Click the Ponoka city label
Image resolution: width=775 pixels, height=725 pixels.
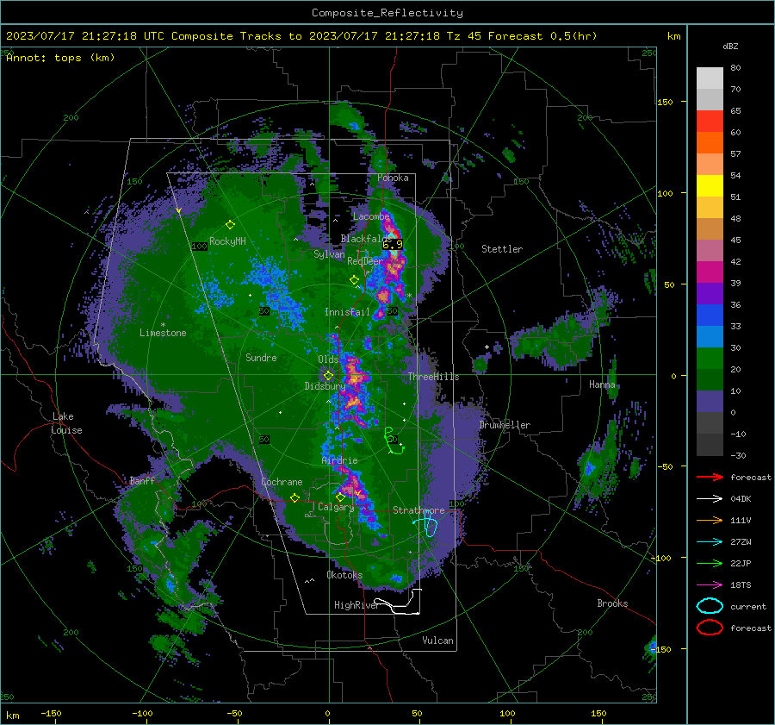click(x=393, y=178)
